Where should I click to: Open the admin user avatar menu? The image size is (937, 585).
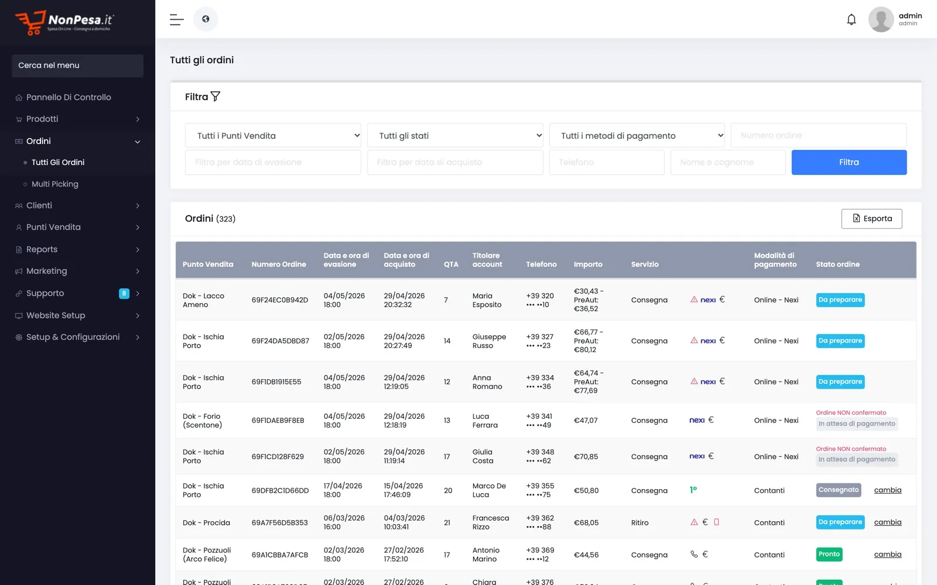point(881,19)
